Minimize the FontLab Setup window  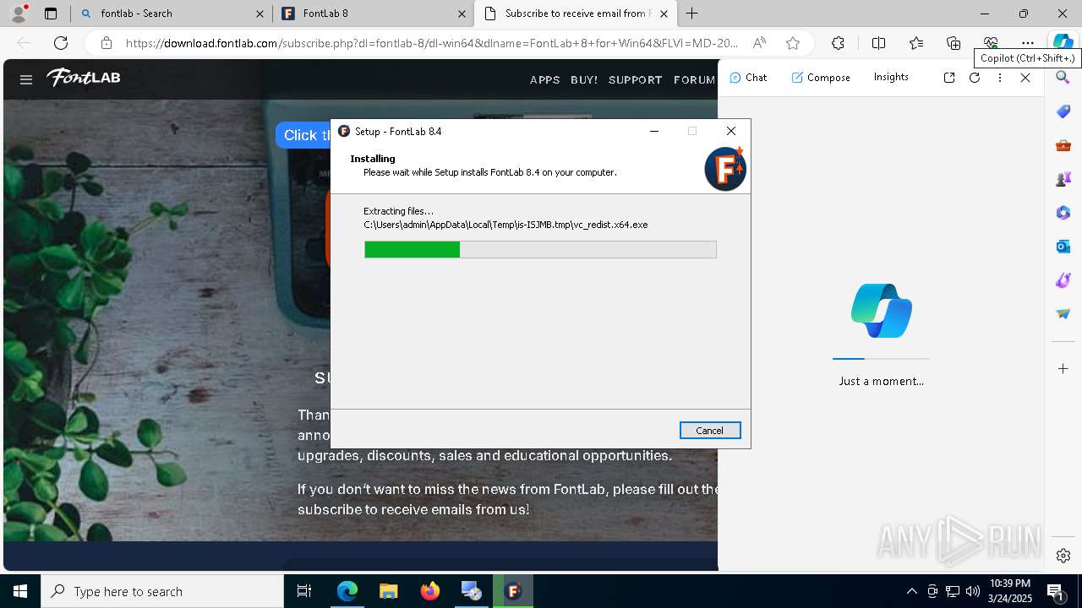(x=654, y=131)
